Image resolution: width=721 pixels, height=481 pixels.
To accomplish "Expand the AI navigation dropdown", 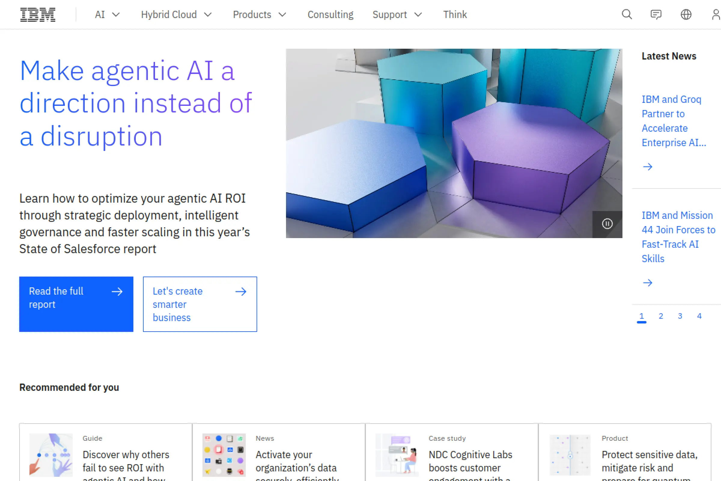I will tap(107, 14).
